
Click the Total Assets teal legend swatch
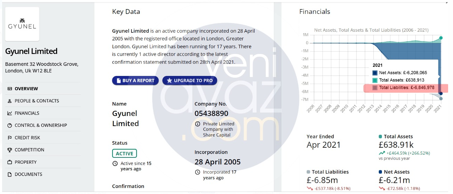375,80
